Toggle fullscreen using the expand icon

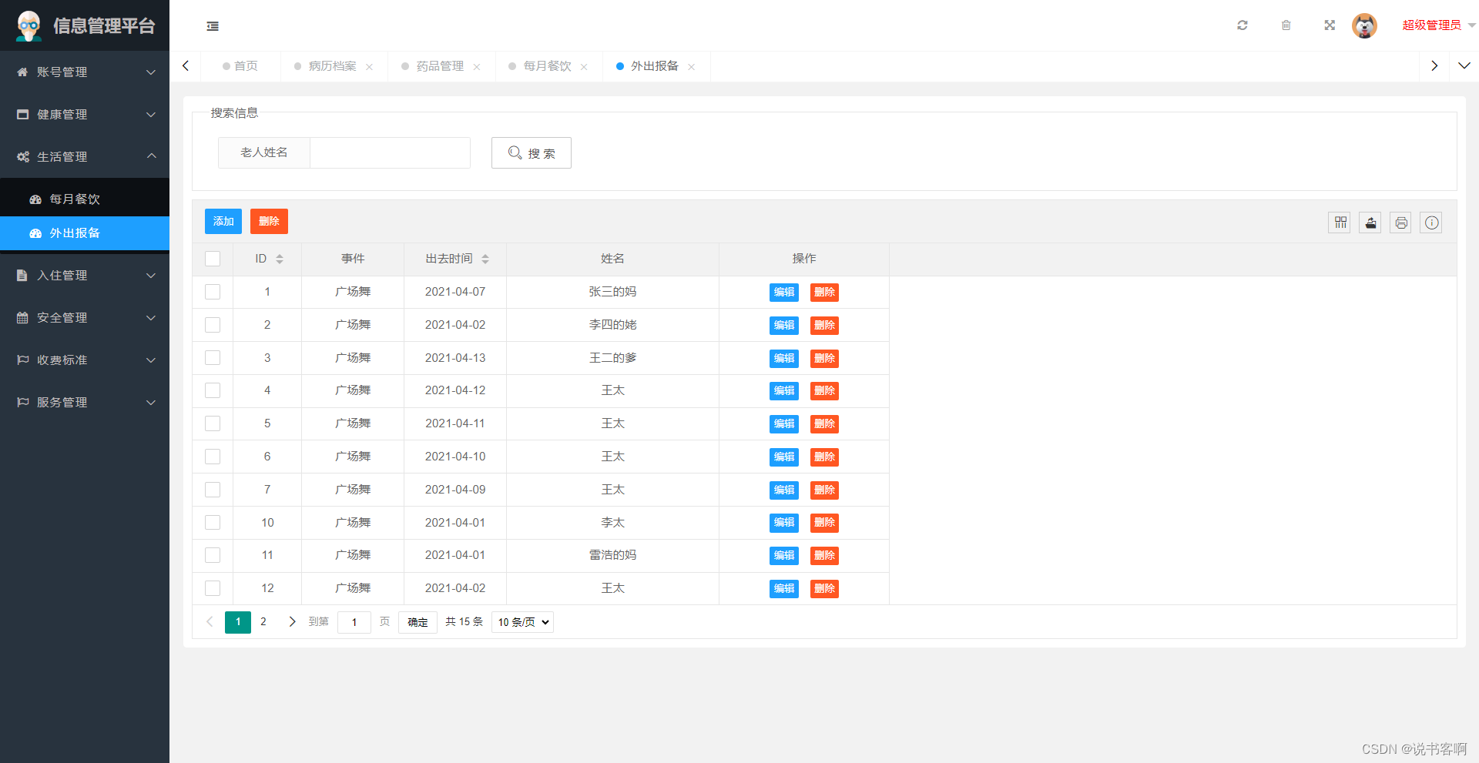coord(1330,25)
